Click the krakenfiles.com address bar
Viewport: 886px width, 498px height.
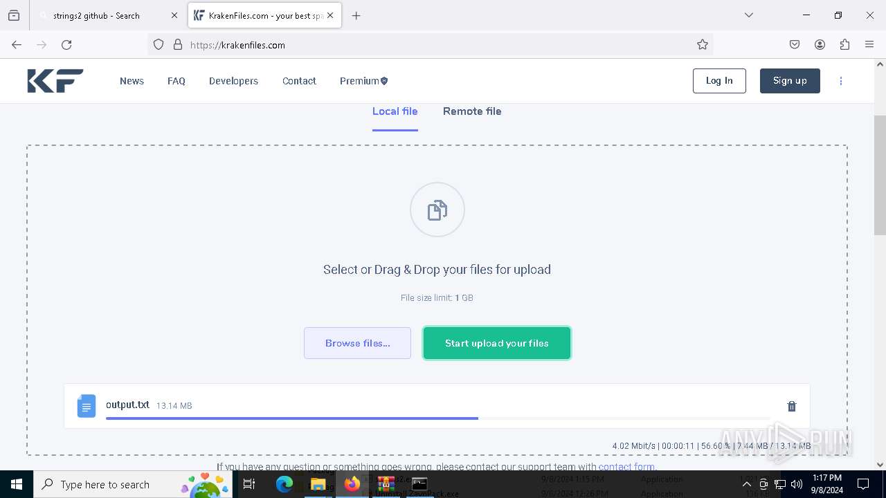click(x=429, y=45)
